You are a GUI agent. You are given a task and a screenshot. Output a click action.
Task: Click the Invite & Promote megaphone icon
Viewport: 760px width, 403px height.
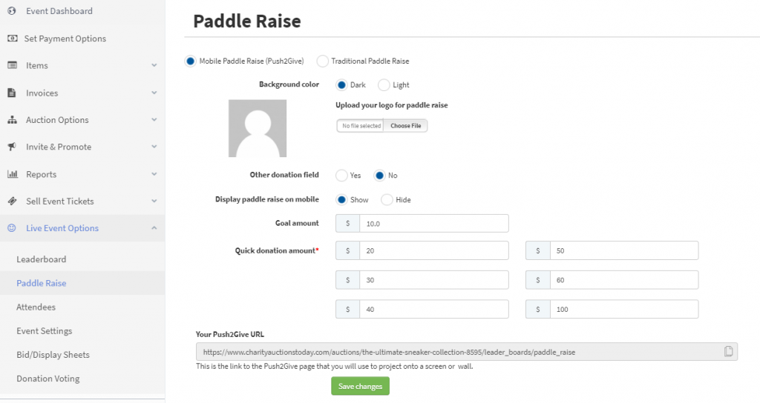[x=12, y=147]
